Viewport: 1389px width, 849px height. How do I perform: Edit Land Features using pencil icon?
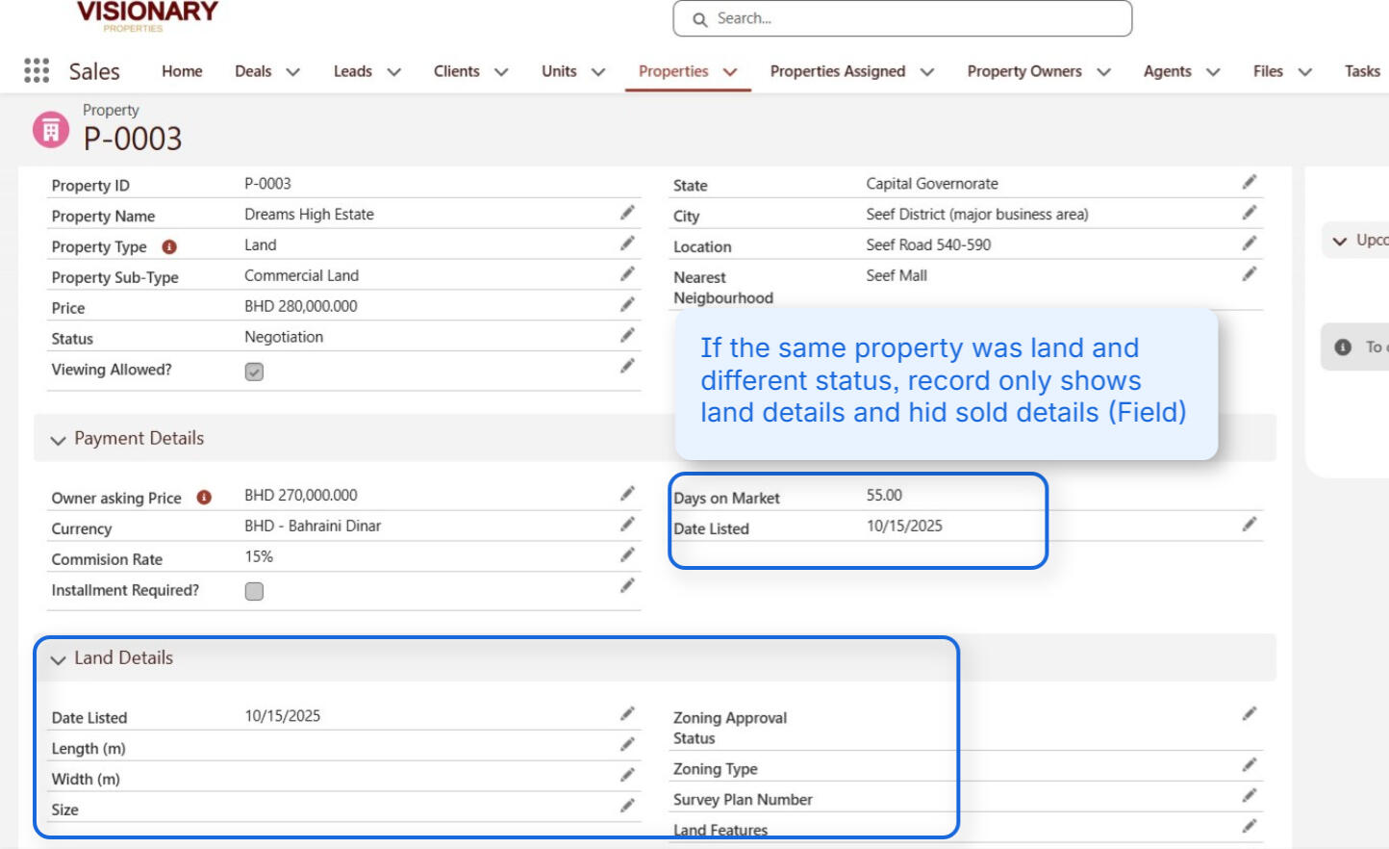(x=1249, y=827)
